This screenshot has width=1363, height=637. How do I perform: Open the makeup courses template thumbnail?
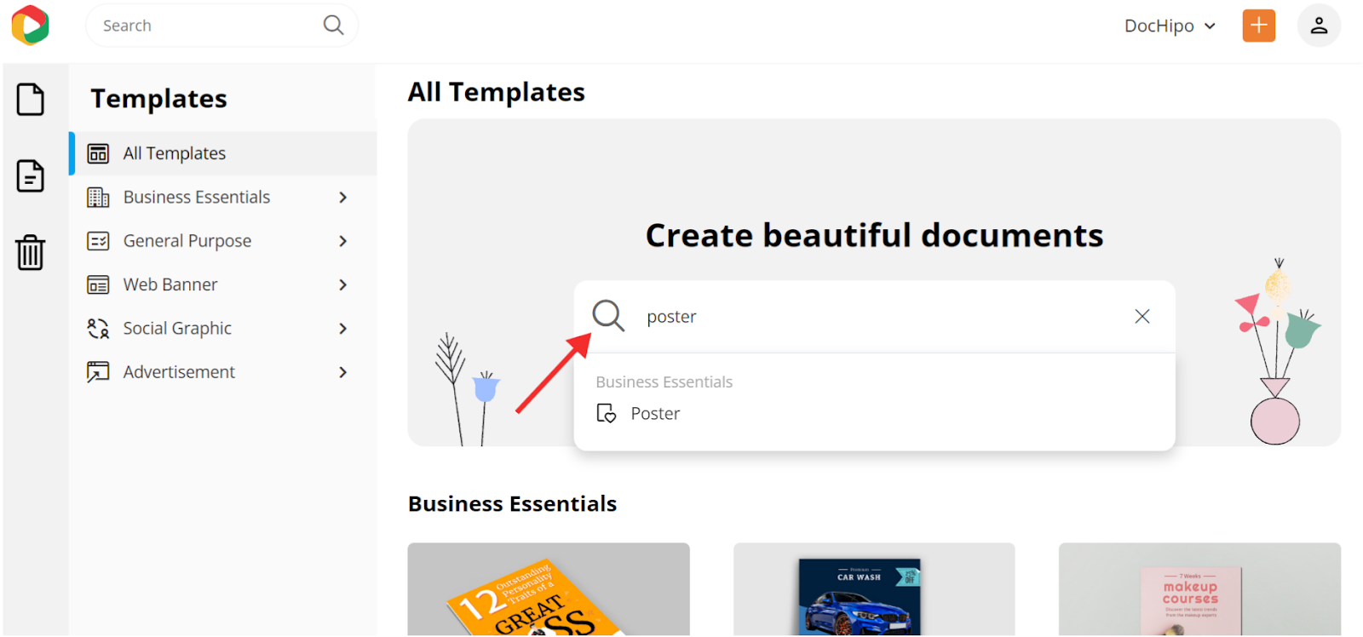[x=1199, y=589]
